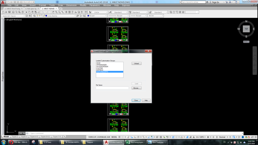Click the Copy icon in toolbar
Viewport: 258px width, 145px height.
coord(29,12)
